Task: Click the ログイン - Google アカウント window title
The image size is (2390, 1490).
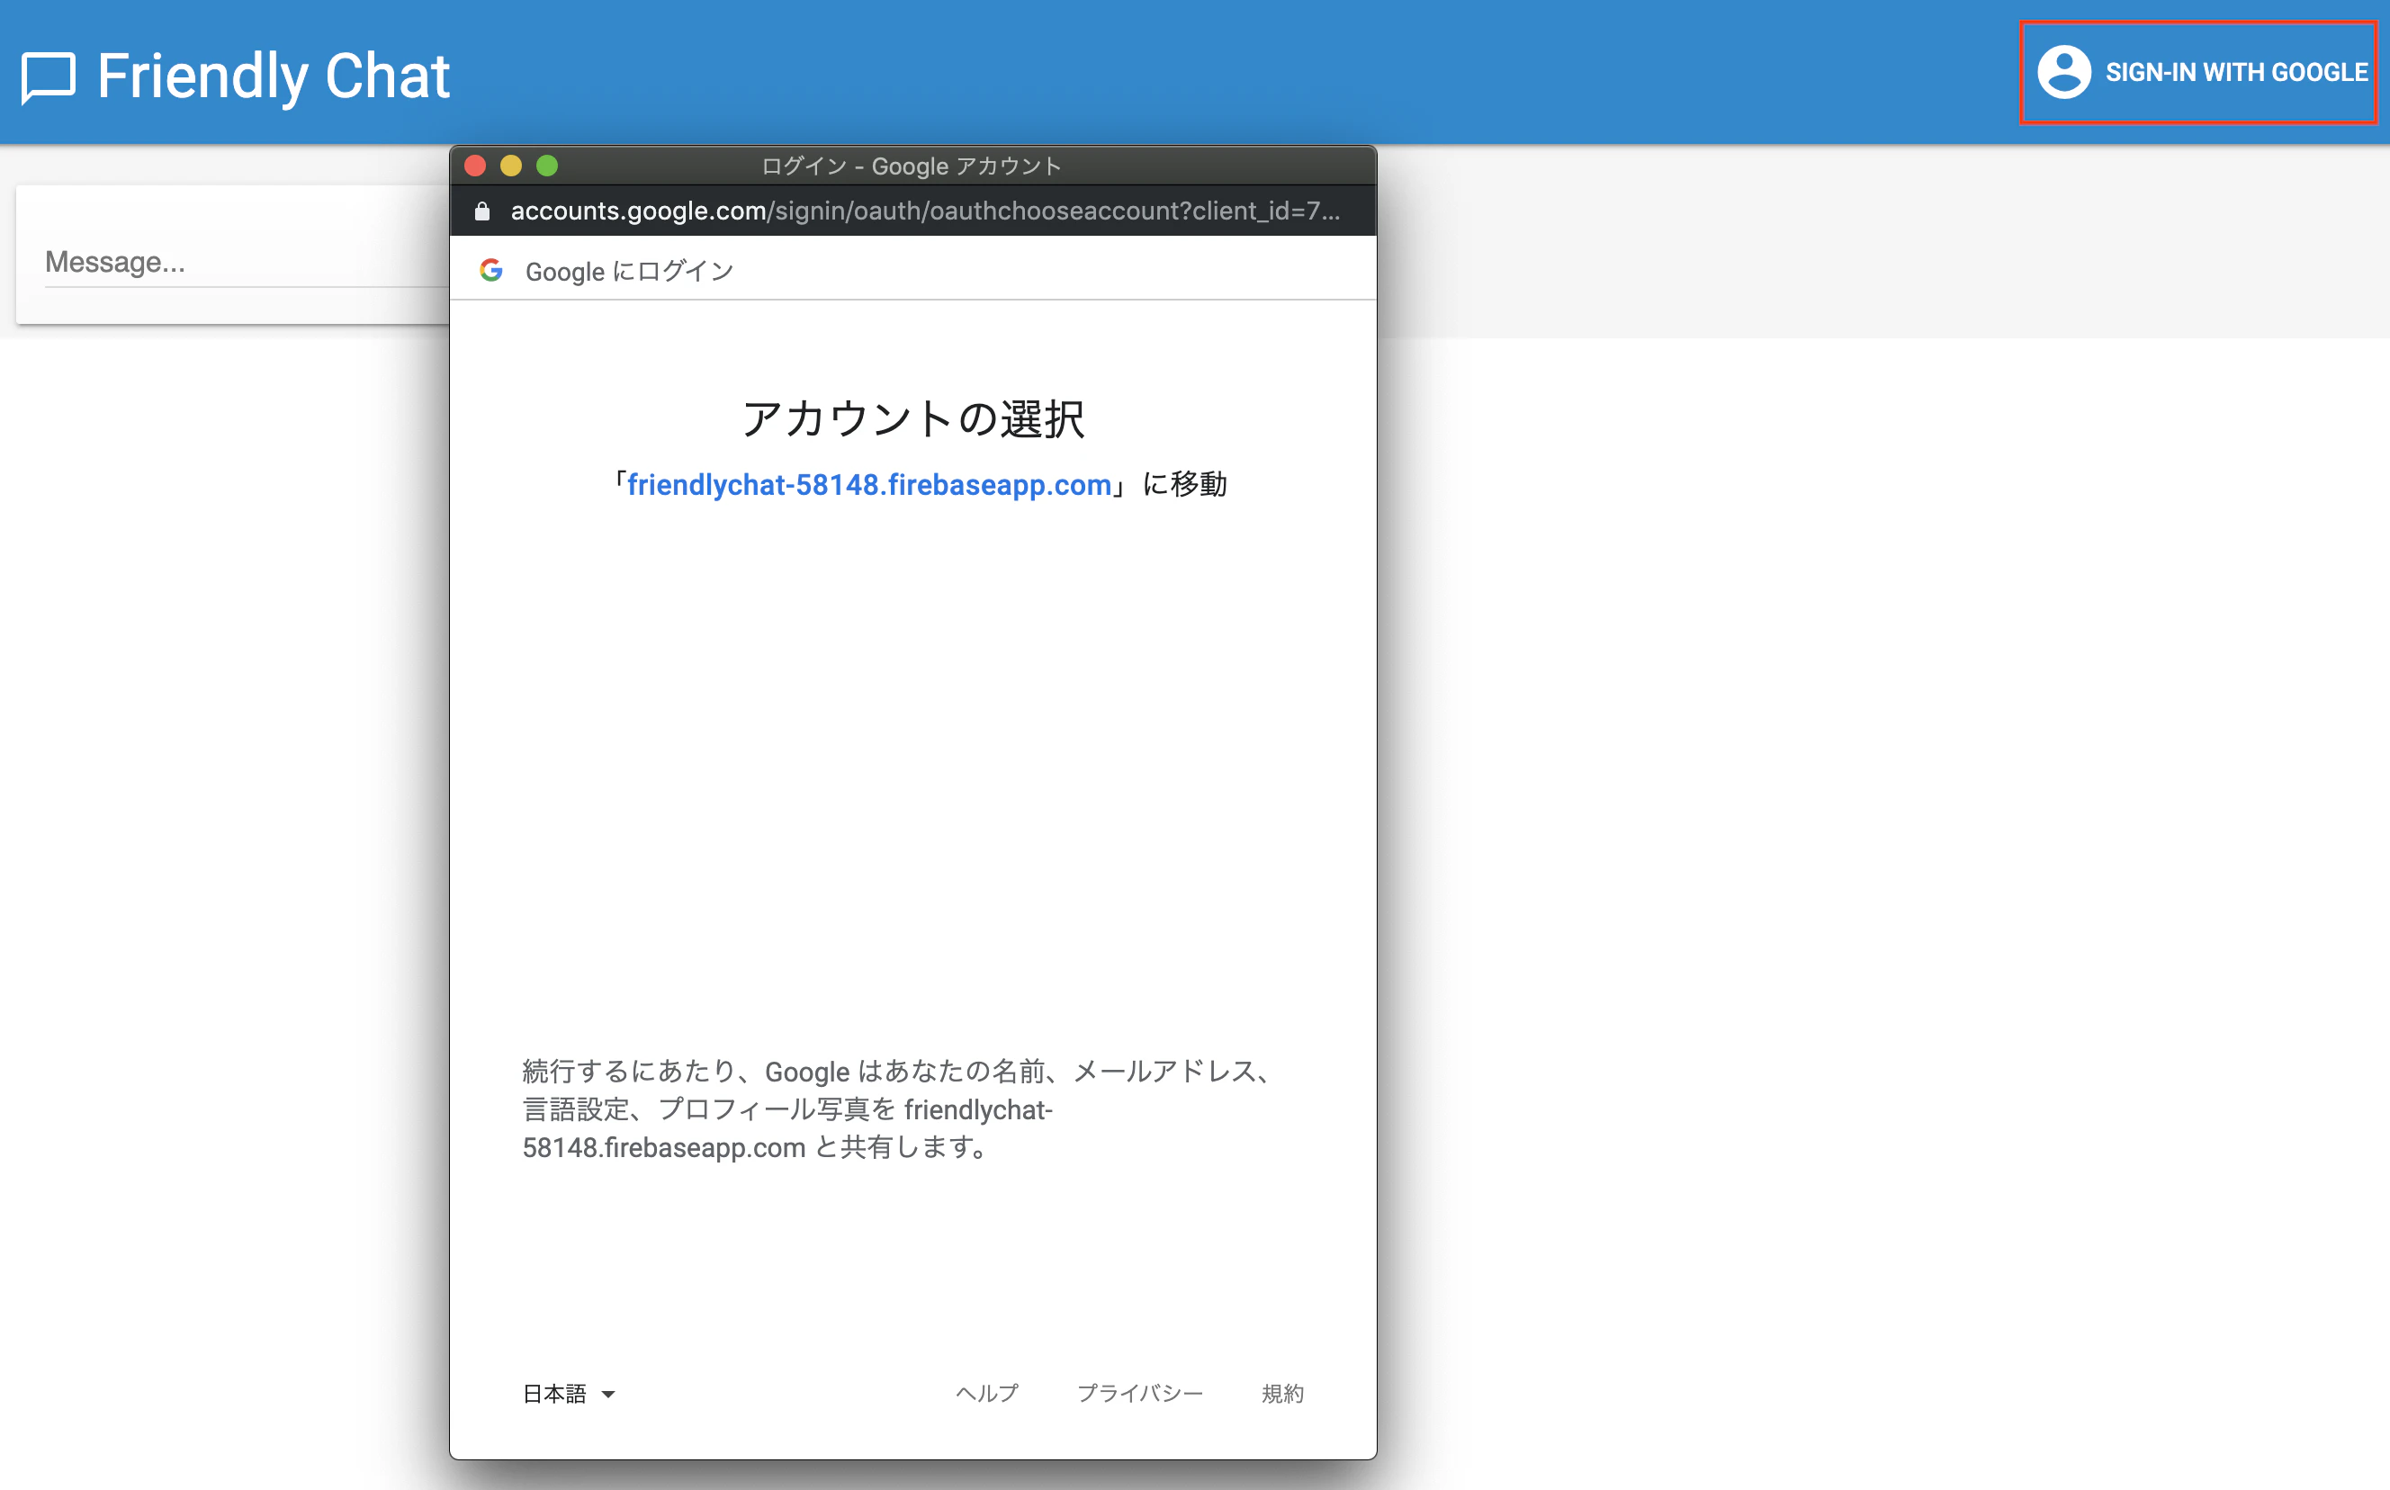Action: coord(912,166)
